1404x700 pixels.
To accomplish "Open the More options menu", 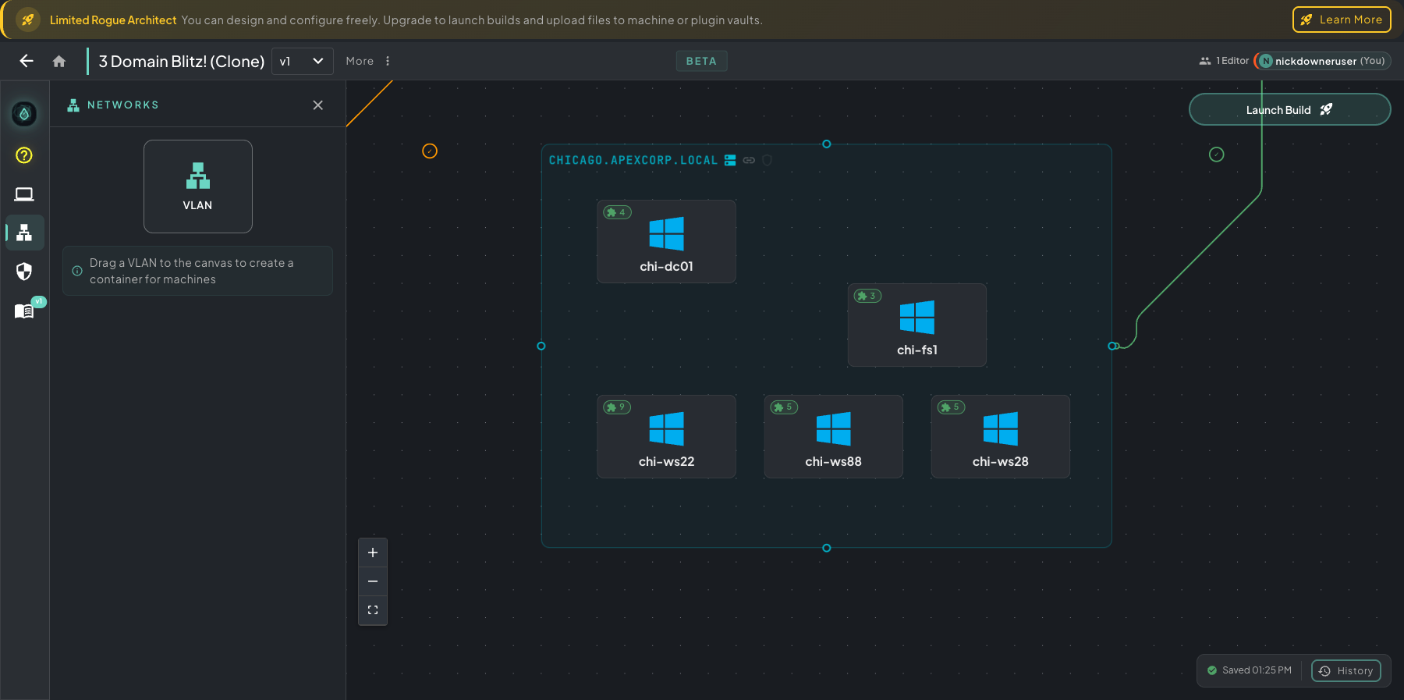I will click(368, 61).
